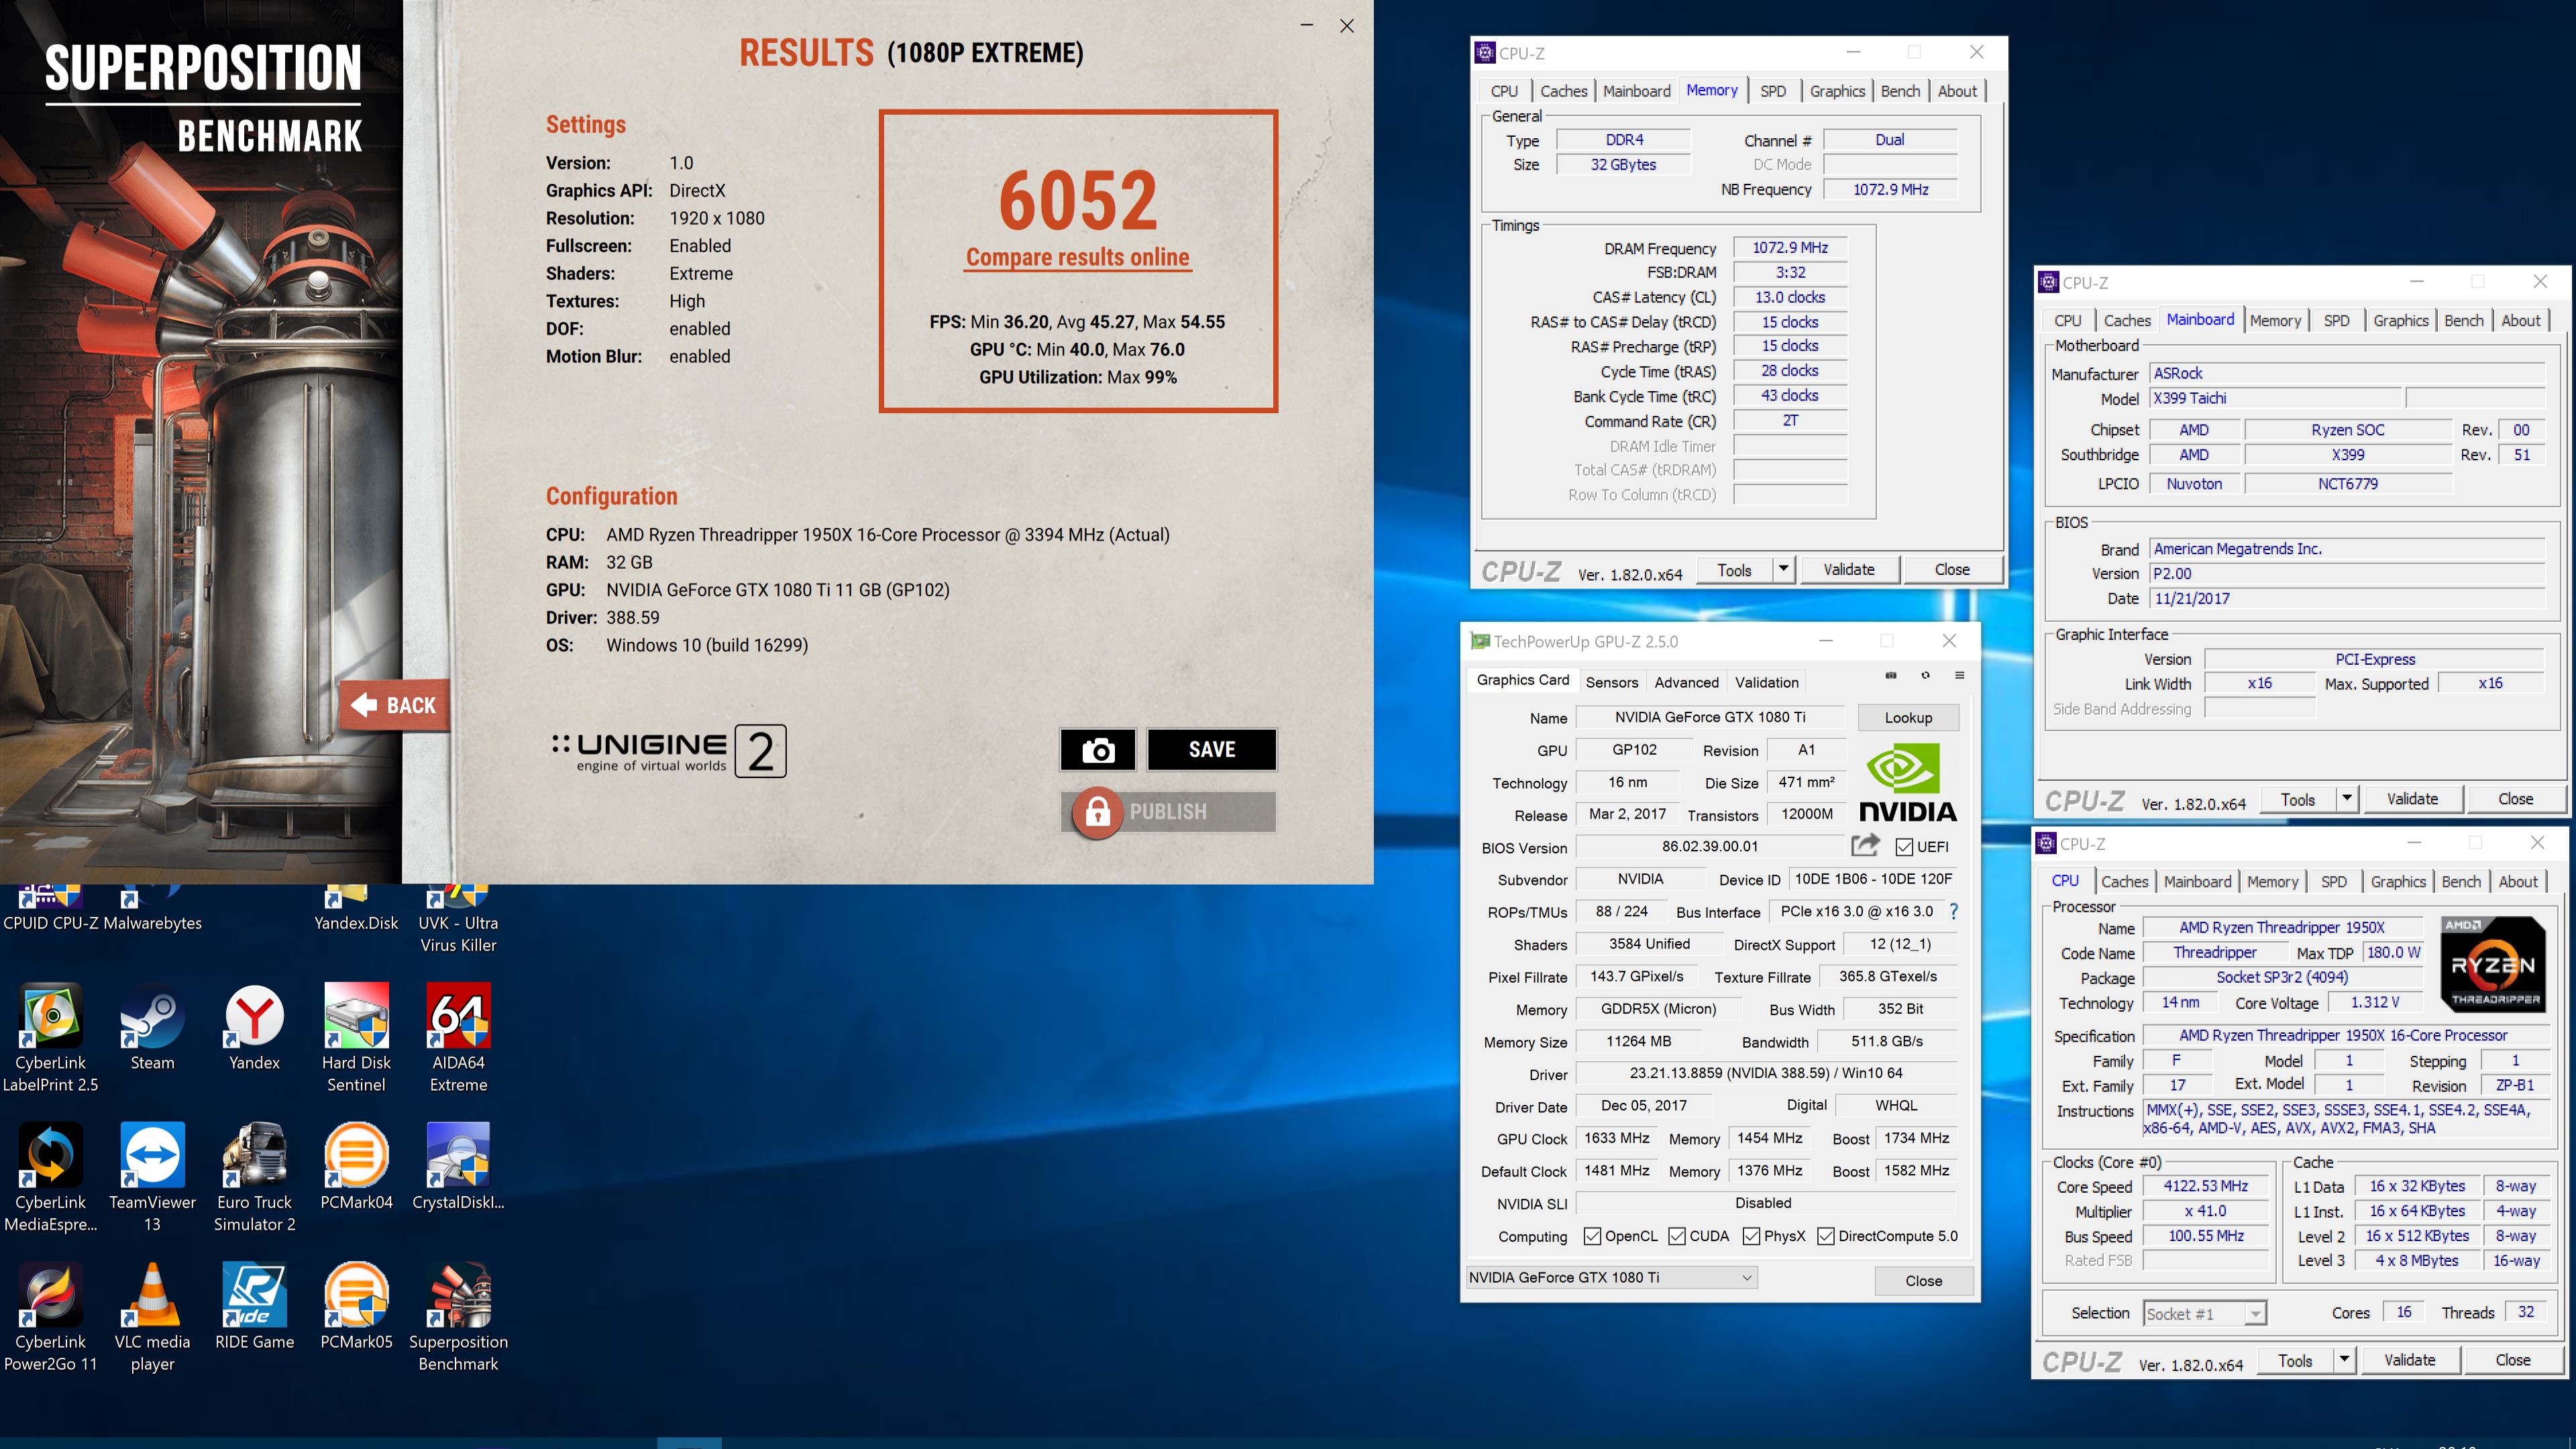
Task: Click Close button in GPU-Z
Action: coord(1923,1281)
